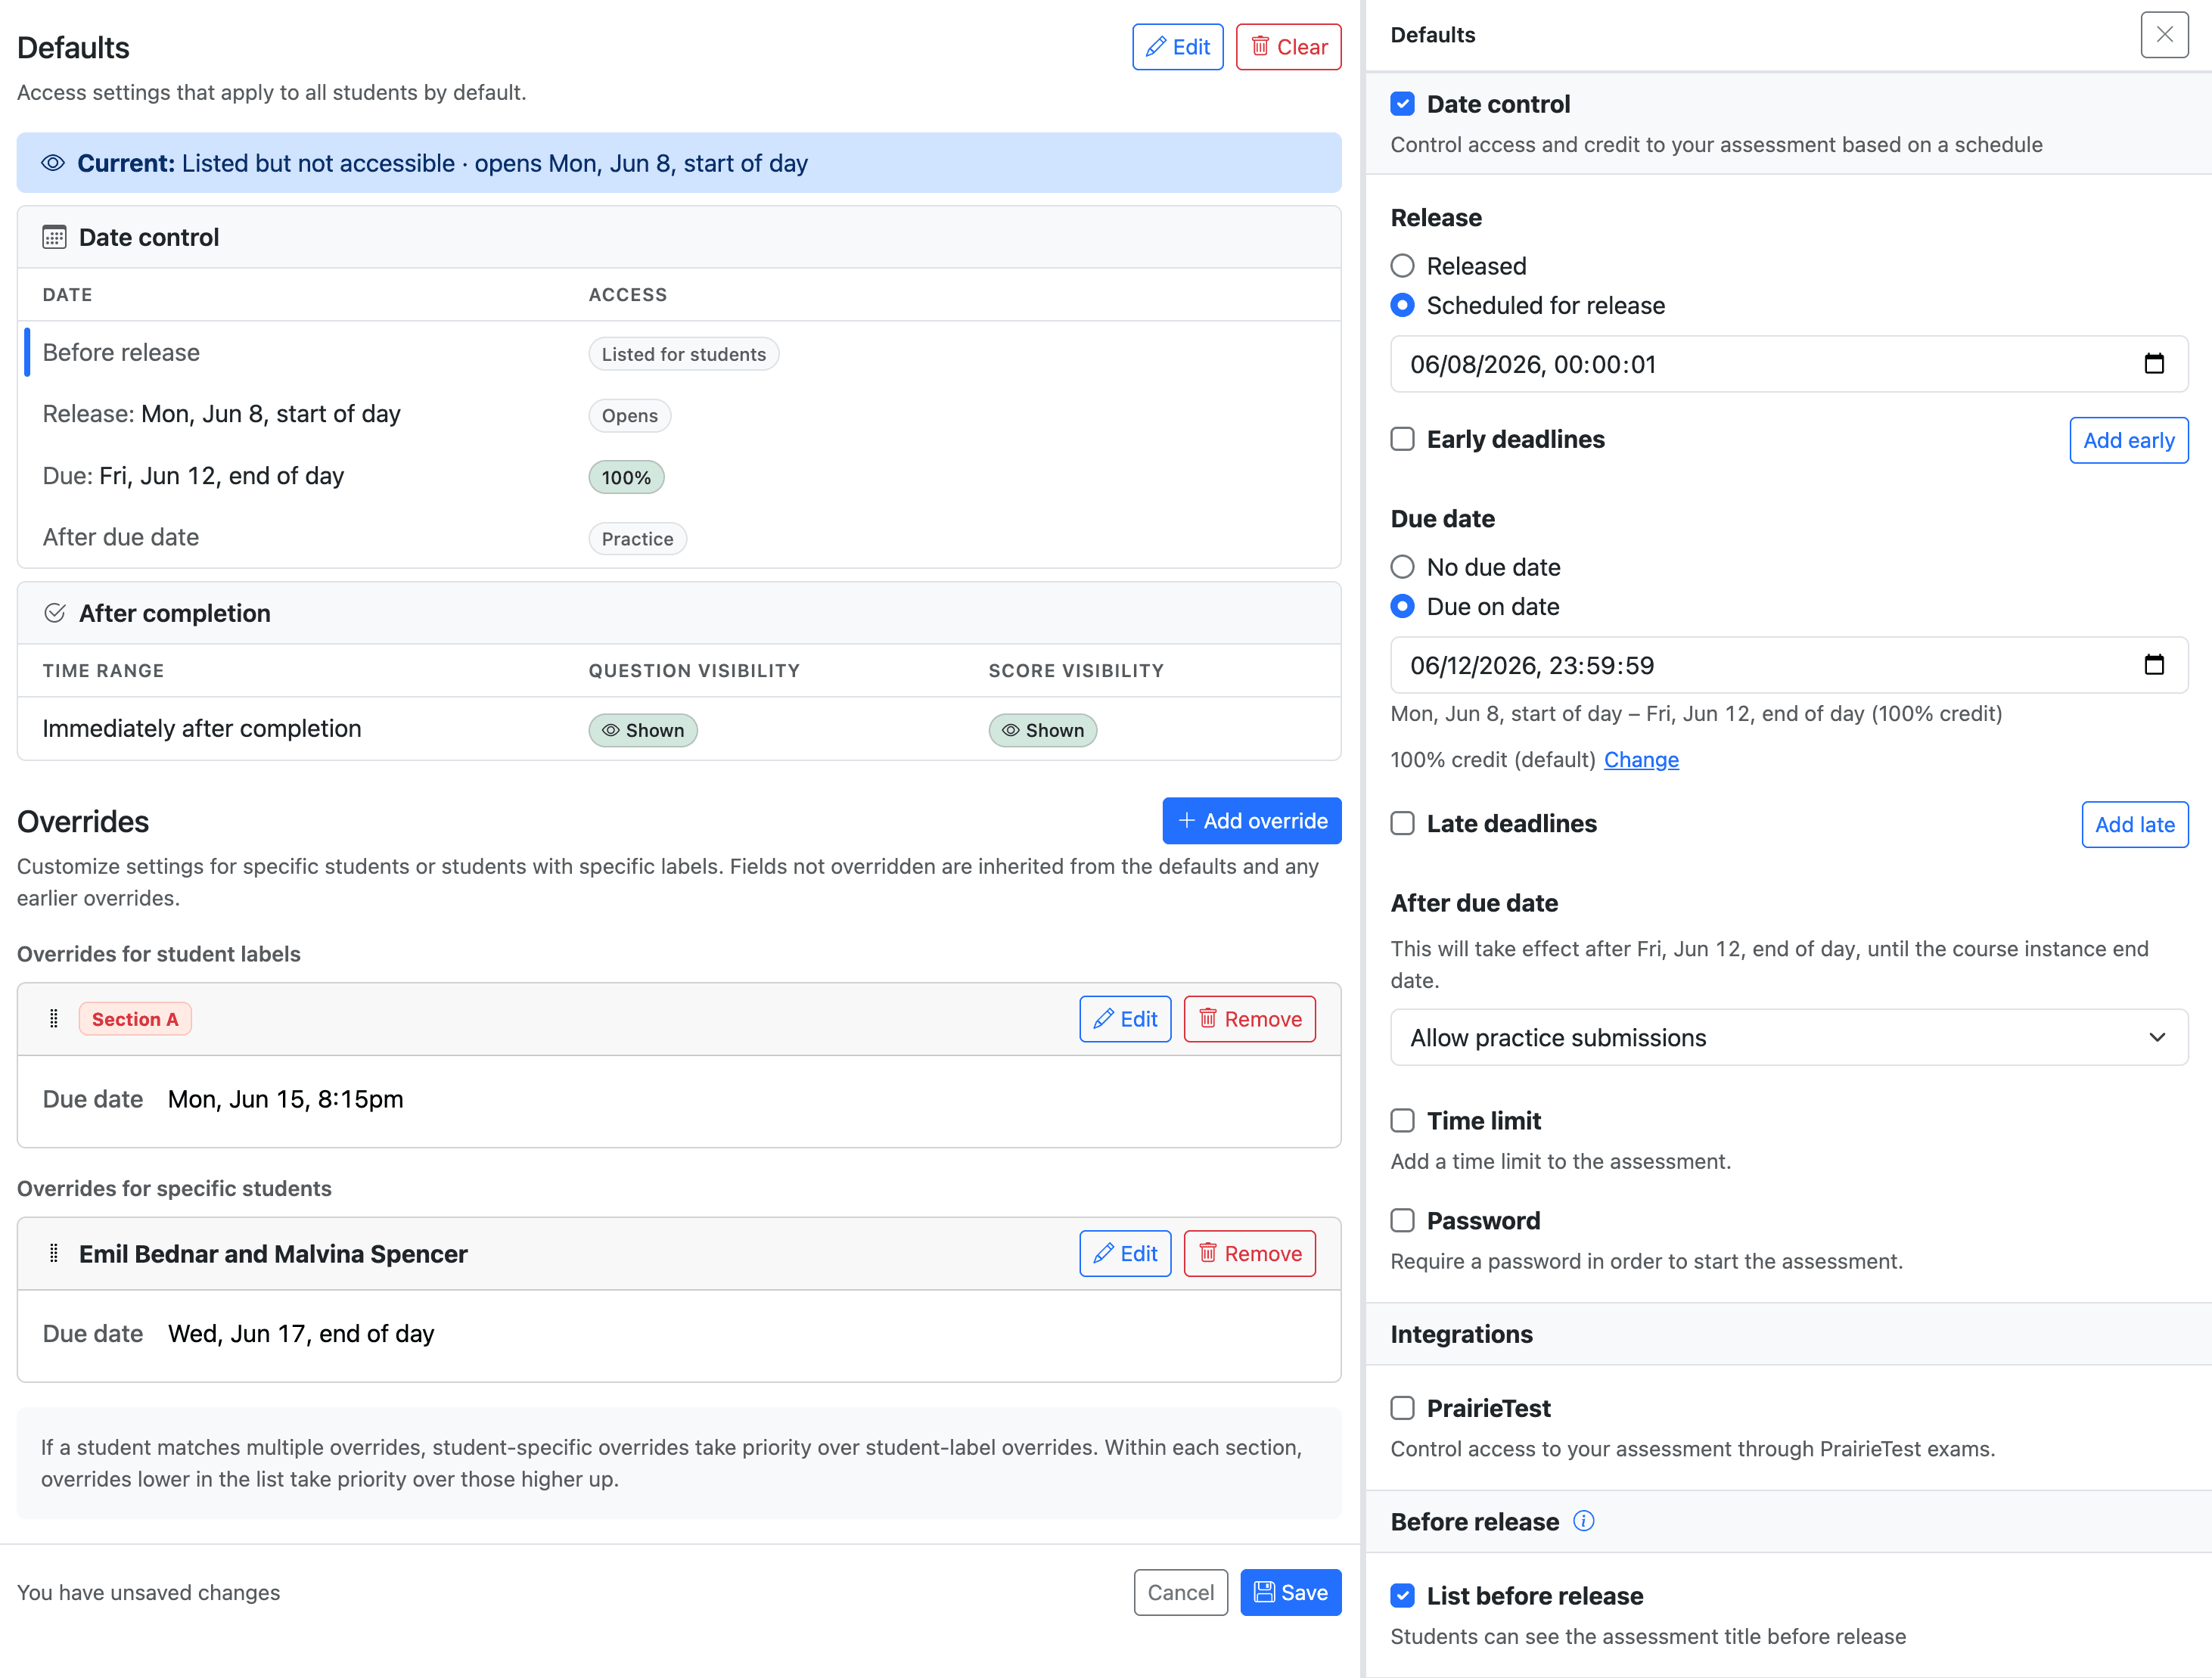Click the calendar icon next to Date control heading
This screenshot has height=1678, width=2212.
click(x=54, y=237)
